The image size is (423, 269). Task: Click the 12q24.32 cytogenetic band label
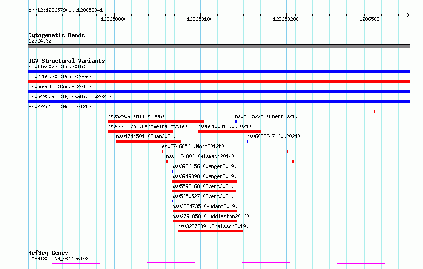40,41
